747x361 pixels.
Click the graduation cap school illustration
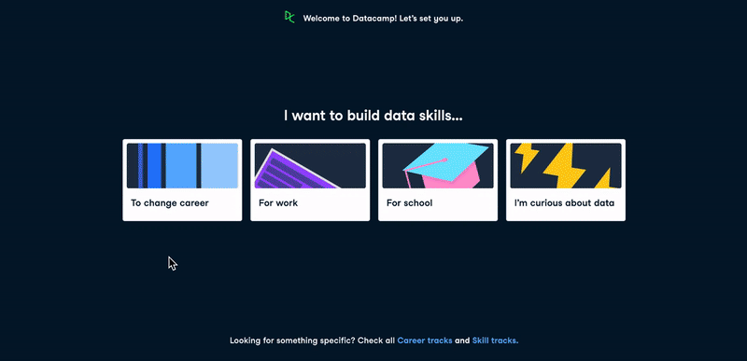pos(438,165)
